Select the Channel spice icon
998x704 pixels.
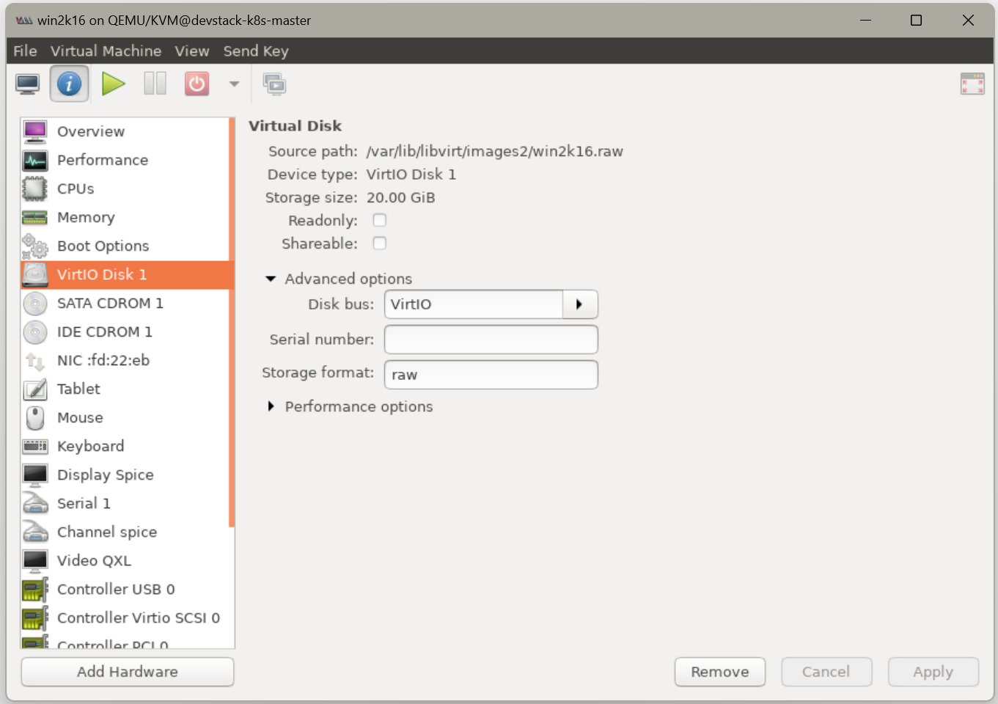(35, 532)
